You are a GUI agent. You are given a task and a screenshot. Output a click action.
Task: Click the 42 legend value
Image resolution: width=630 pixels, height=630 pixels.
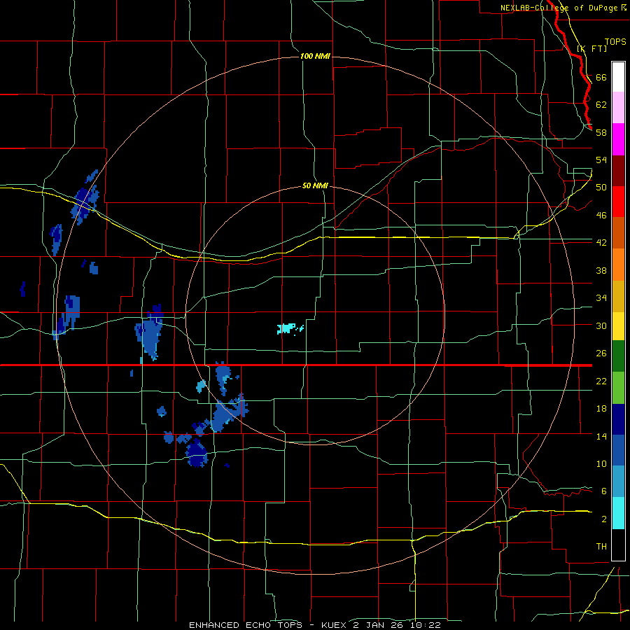point(601,243)
